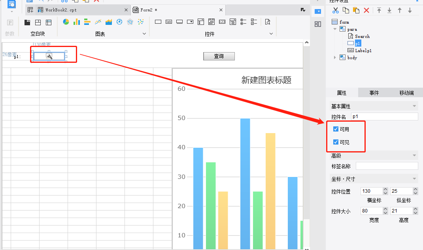Image resolution: width=423 pixels, height=250 pixels.
Task: Uncheck the 可用 (enabled) checkbox
Action: (x=336, y=129)
